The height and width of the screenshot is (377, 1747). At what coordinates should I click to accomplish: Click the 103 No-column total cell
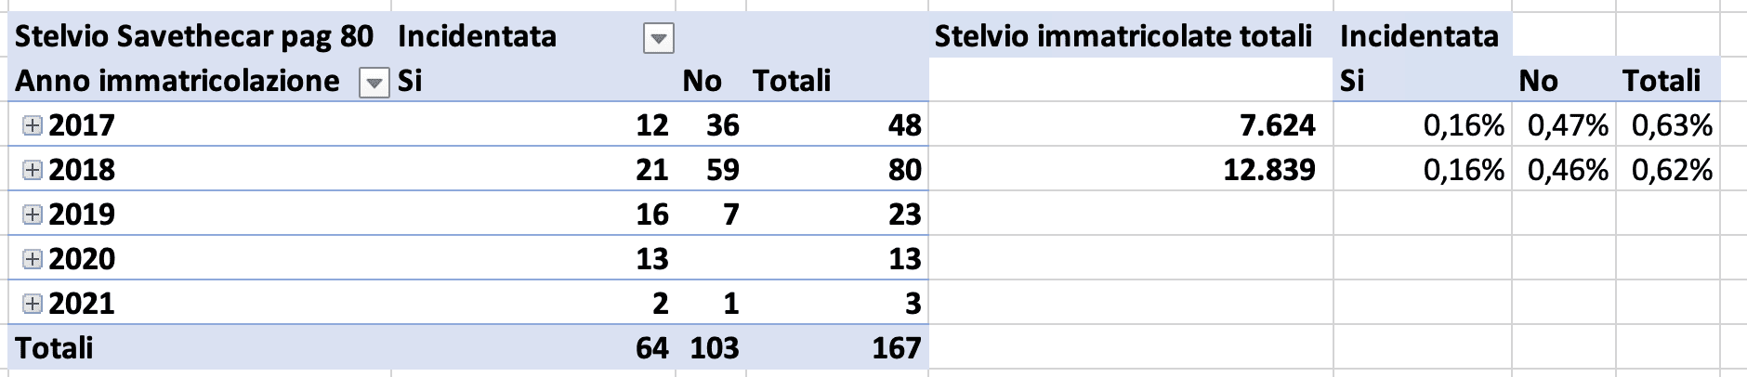714,348
